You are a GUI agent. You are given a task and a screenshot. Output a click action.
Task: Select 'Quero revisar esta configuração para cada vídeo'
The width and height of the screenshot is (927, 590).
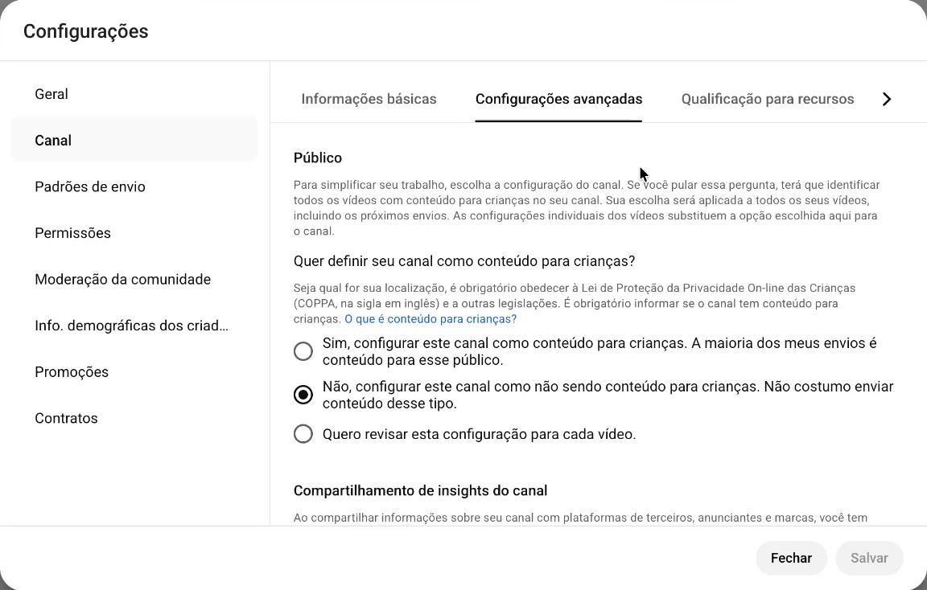pyautogui.click(x=303, y=434)
